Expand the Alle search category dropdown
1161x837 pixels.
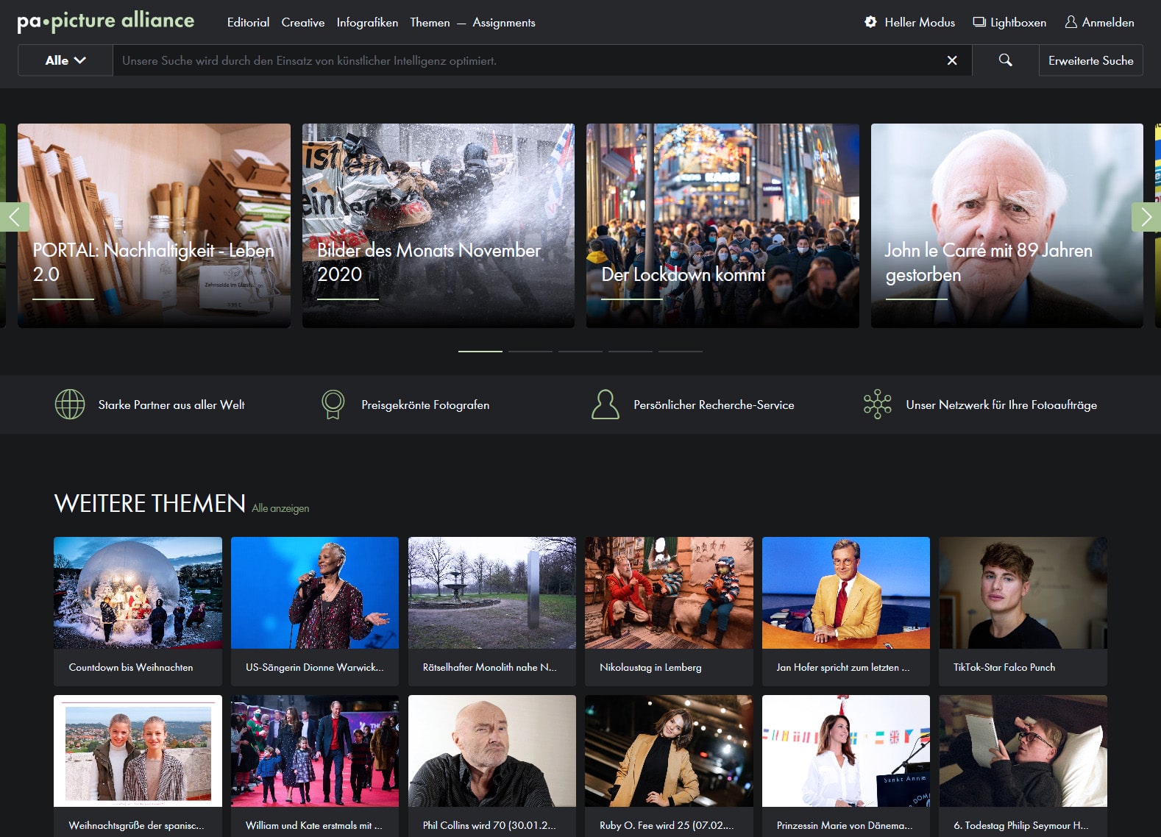pos(65,60)
